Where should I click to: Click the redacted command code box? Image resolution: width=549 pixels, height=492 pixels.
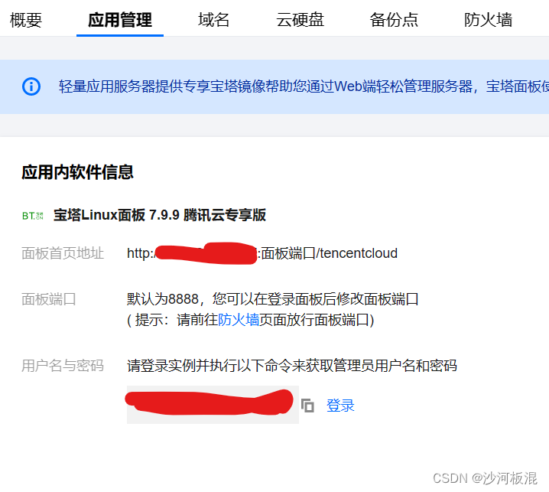click(213, 405)
